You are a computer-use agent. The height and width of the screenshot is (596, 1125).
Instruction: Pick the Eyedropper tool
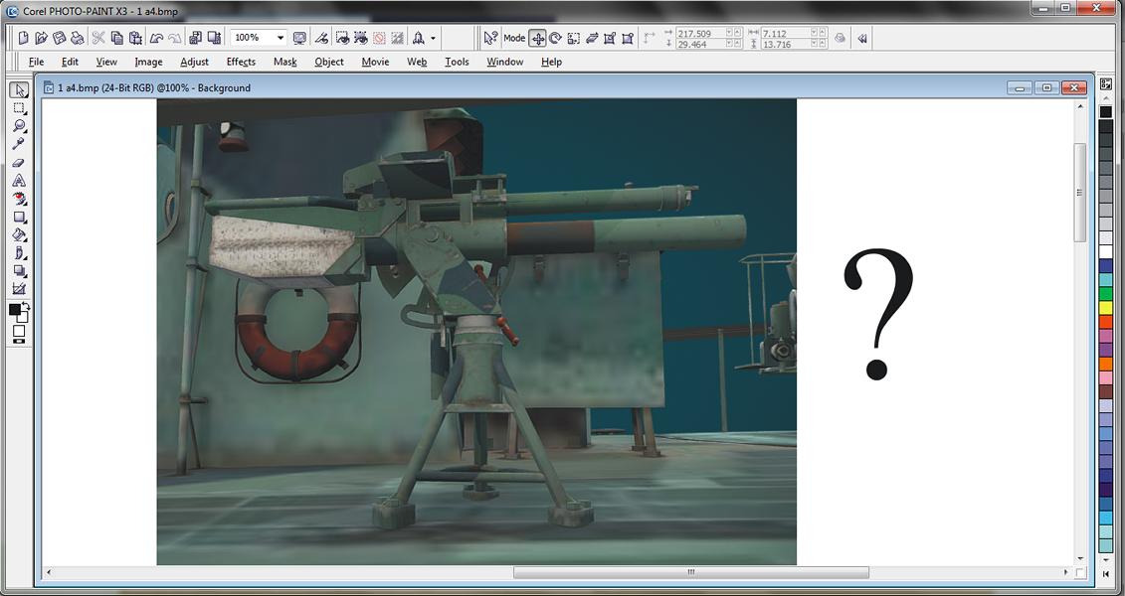(19, 144)
